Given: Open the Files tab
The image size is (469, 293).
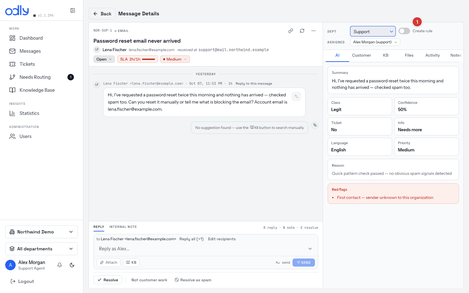Looking at the screenshot, I should point(409,55).
